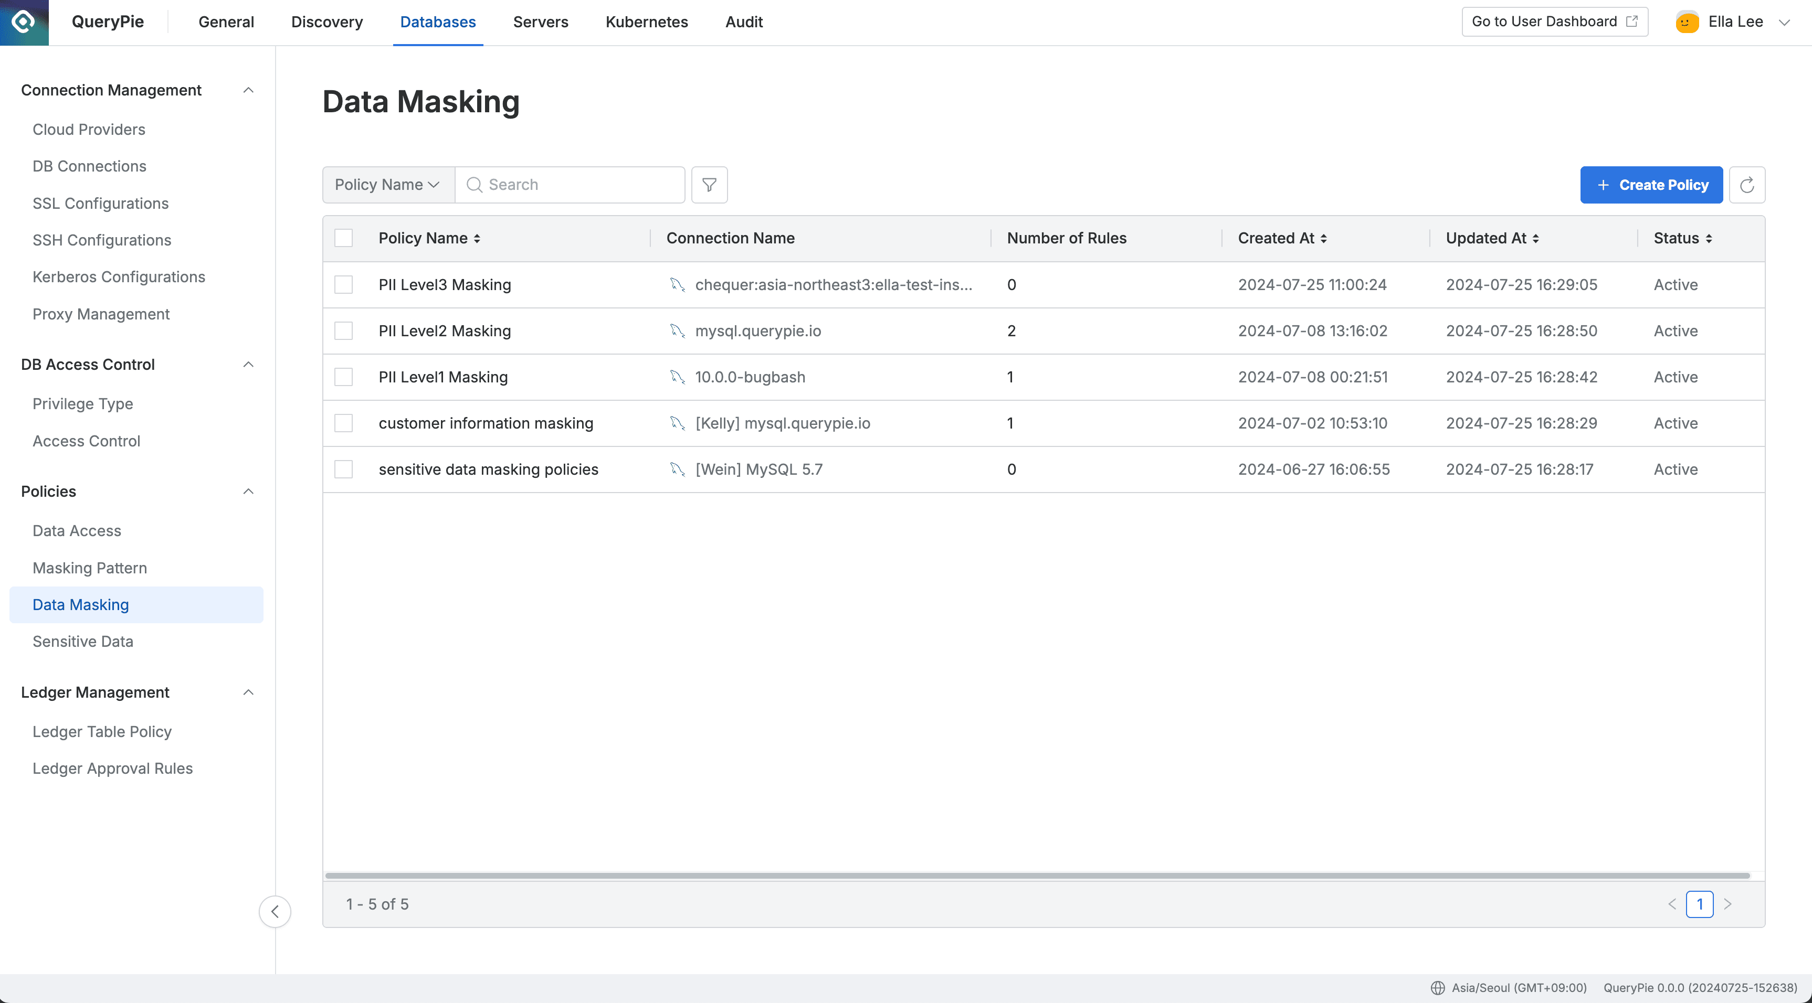
Task: Switch to the Audit tab
Action: (743, 22)
